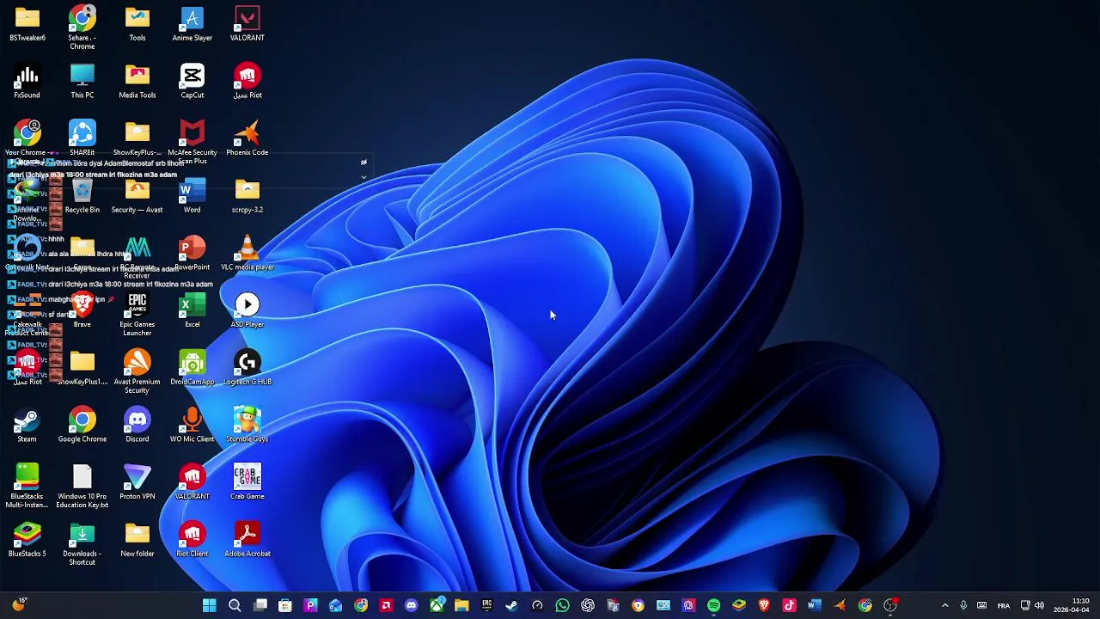Open Phoenix Code desktop shortcut
The width and height of the screenshot is (1100, 619).
[x=247, y=139]
